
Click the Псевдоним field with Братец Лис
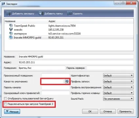pyautogui.click(x=42, y=68)
